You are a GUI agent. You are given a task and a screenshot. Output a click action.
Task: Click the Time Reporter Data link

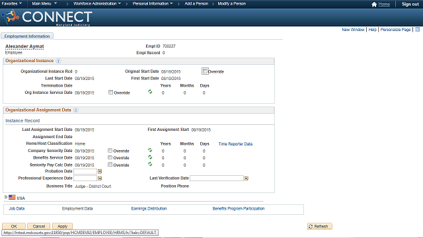point(235,144)
